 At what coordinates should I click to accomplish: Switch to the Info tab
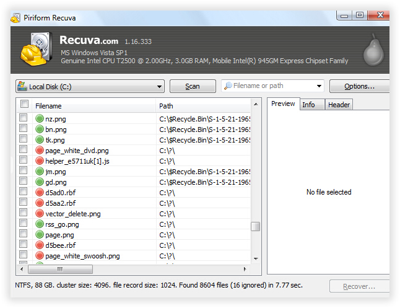[311, 105]
